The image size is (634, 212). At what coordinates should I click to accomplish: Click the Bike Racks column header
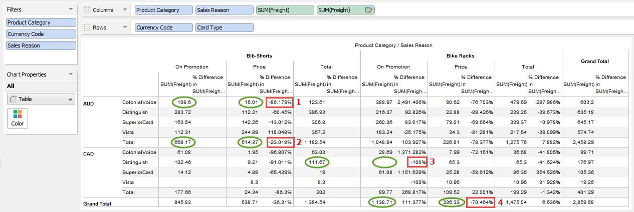click(460, 55)
